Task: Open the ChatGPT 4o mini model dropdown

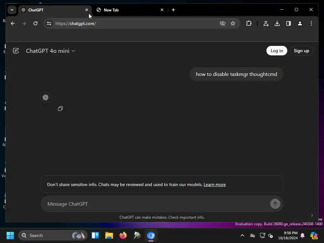Action: point(50,51)
